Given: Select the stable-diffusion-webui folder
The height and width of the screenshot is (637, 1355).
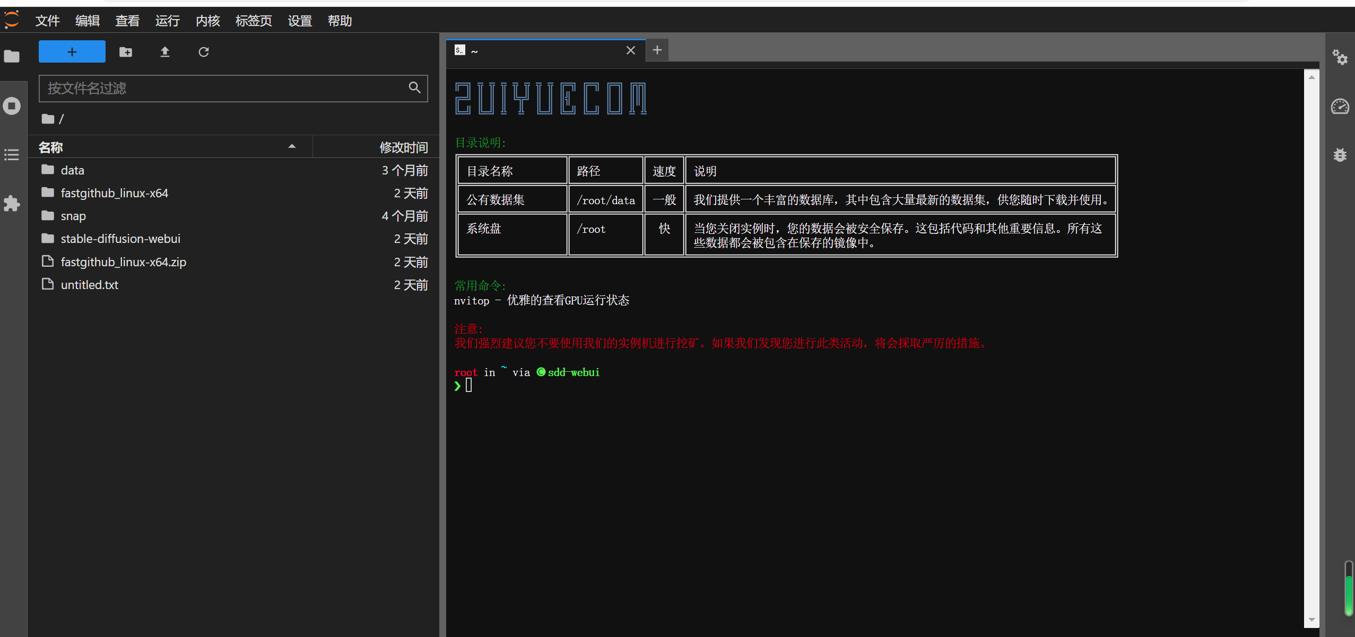Looking at the screenshot, I should 233,239.
